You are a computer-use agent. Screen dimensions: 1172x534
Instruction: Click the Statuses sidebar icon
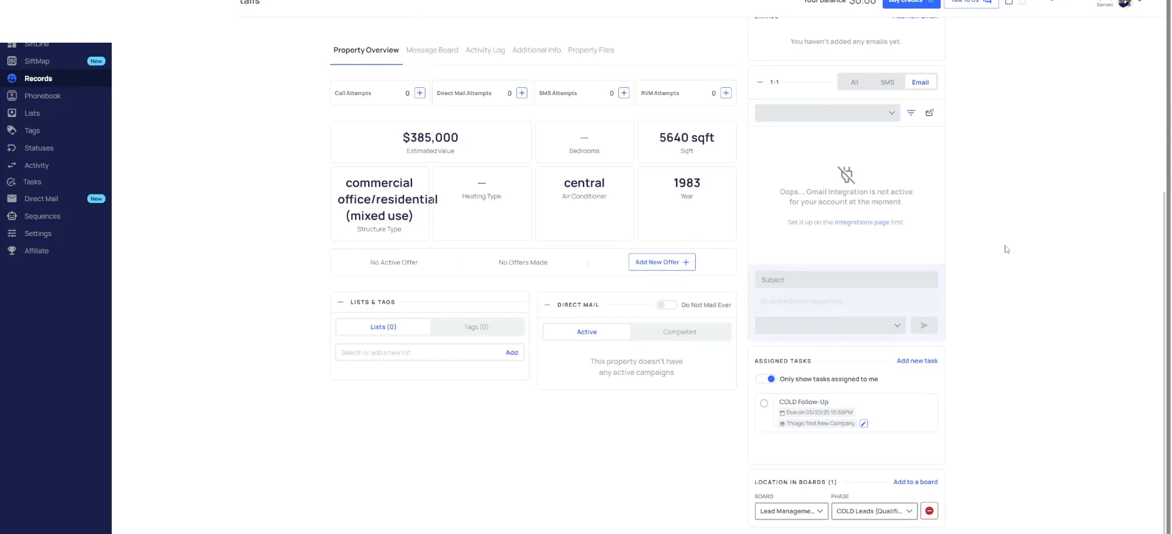tap(12, 148)
